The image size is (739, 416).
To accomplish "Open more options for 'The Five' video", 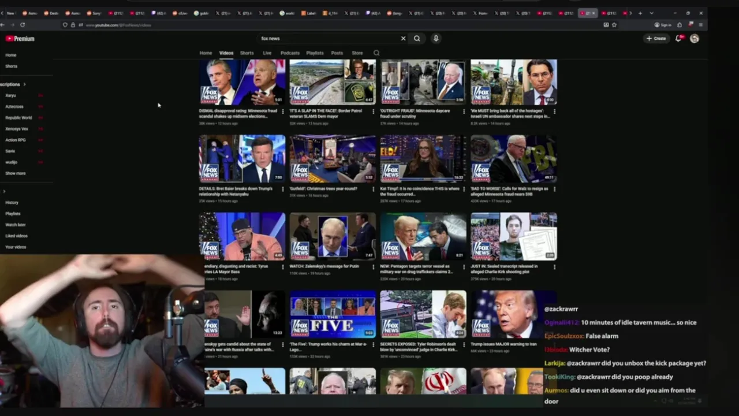I will (x=373, y=345).
